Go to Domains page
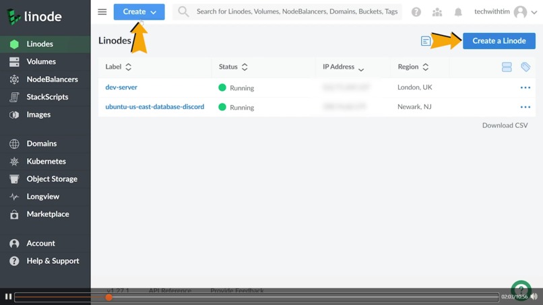Viewport: 543px width, 305px height. pyautogui.click(x=45, y=143)
